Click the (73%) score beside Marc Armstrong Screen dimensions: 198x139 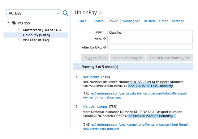coord(113,107)
